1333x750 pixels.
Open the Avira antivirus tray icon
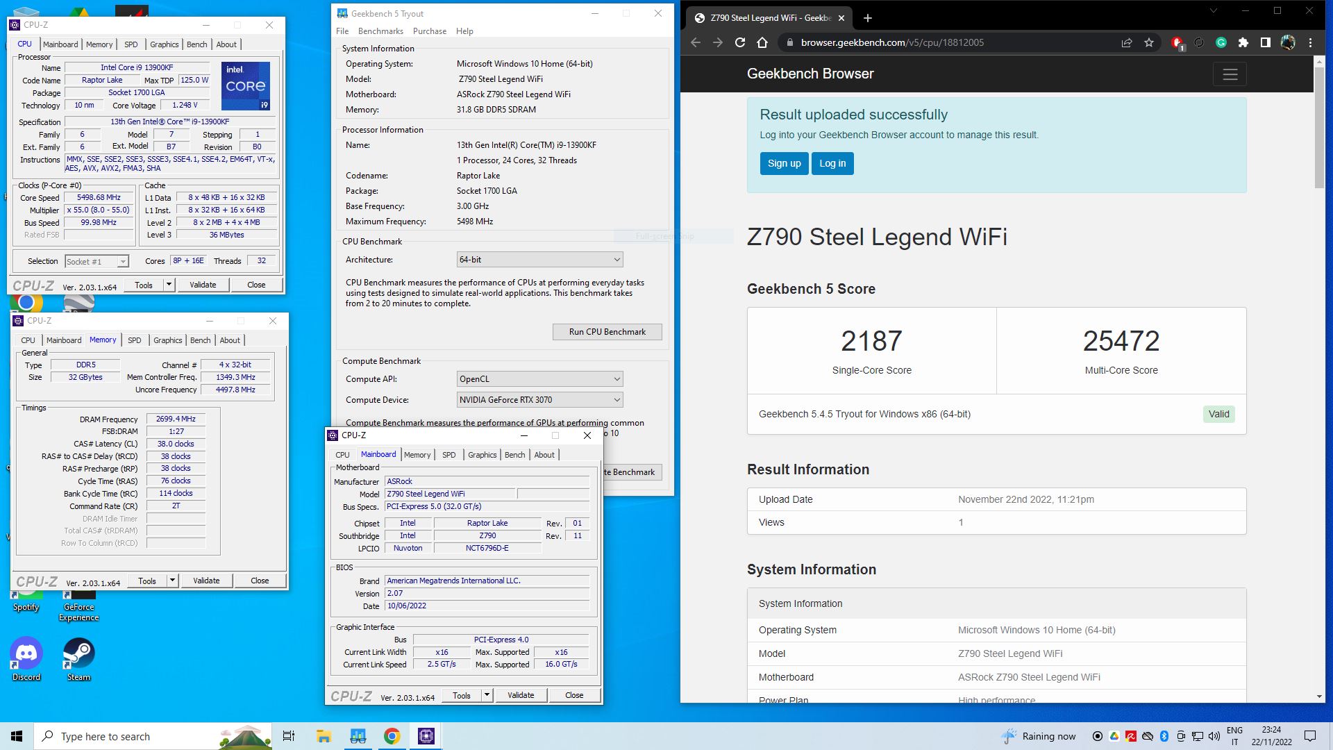(1131, 736)
